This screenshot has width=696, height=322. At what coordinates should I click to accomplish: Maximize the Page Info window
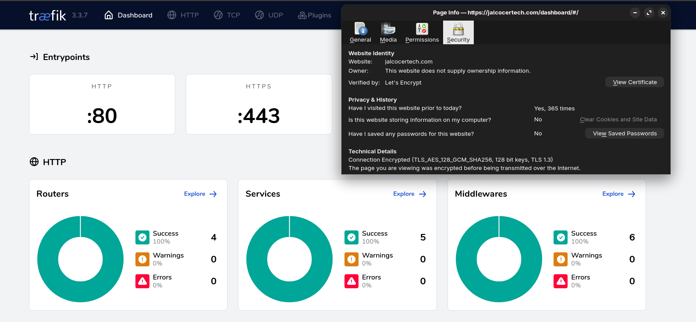click(649, 13)
